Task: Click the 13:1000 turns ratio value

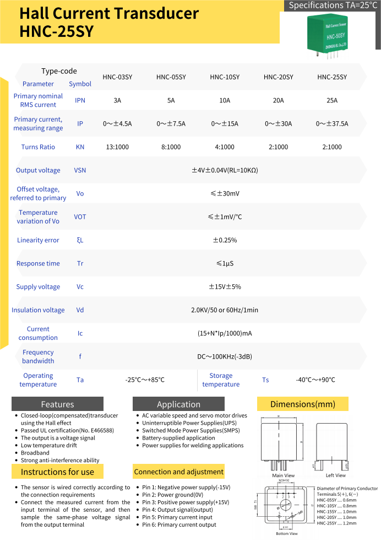Action: [x=117, y=147]
